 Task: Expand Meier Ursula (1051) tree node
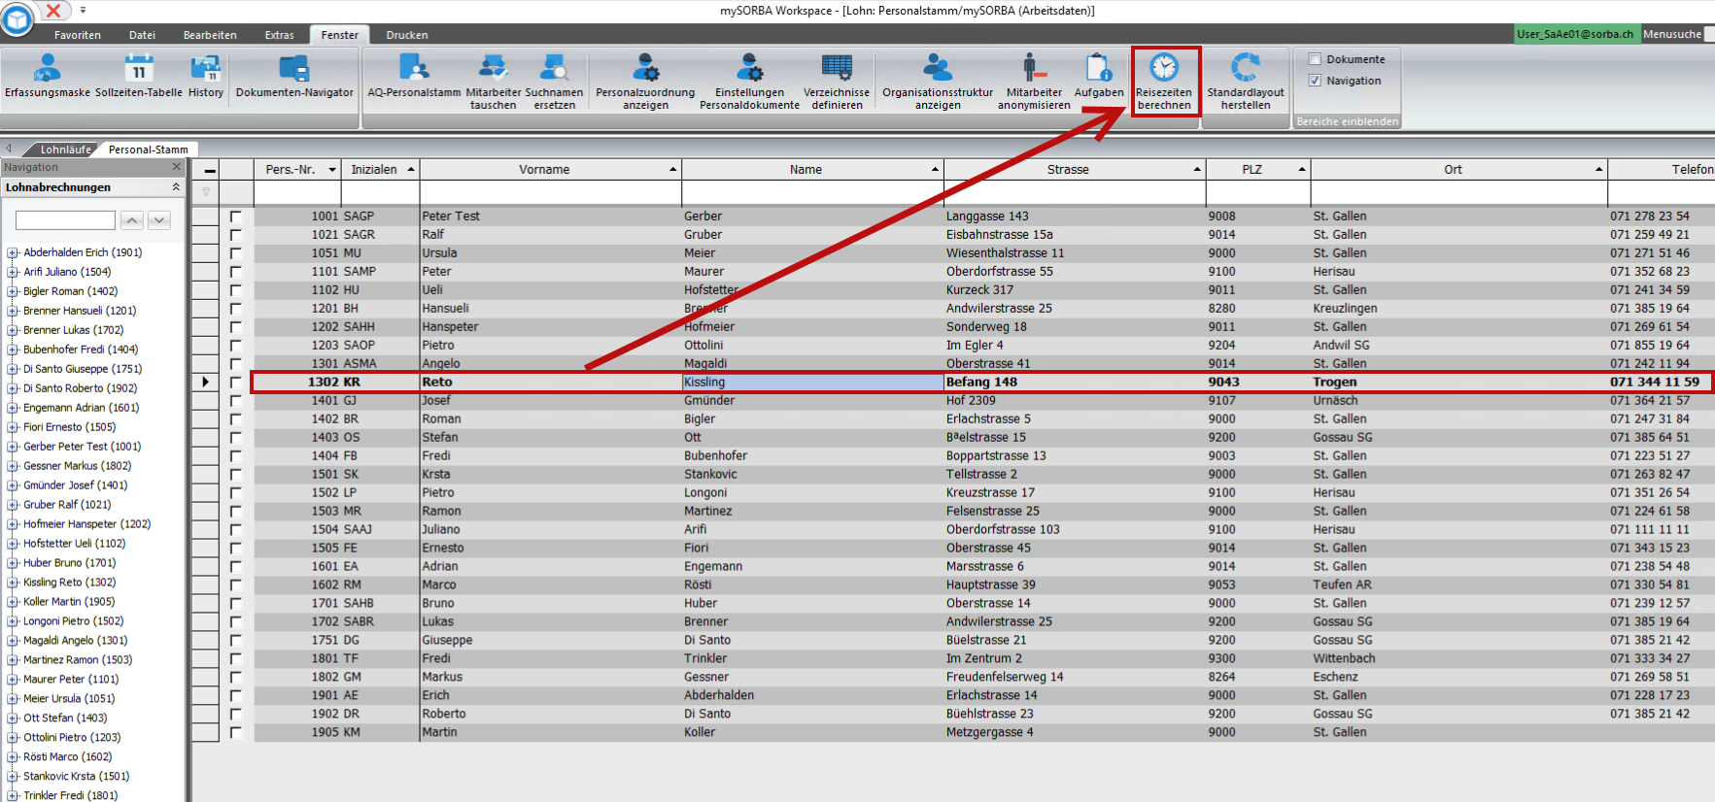pos(13,699)
